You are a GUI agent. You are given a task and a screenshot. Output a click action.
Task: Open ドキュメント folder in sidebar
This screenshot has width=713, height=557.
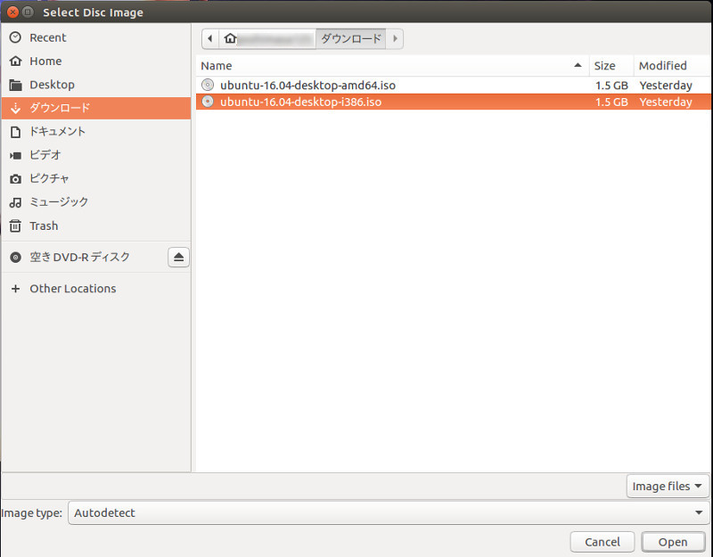tap(96, 132)
